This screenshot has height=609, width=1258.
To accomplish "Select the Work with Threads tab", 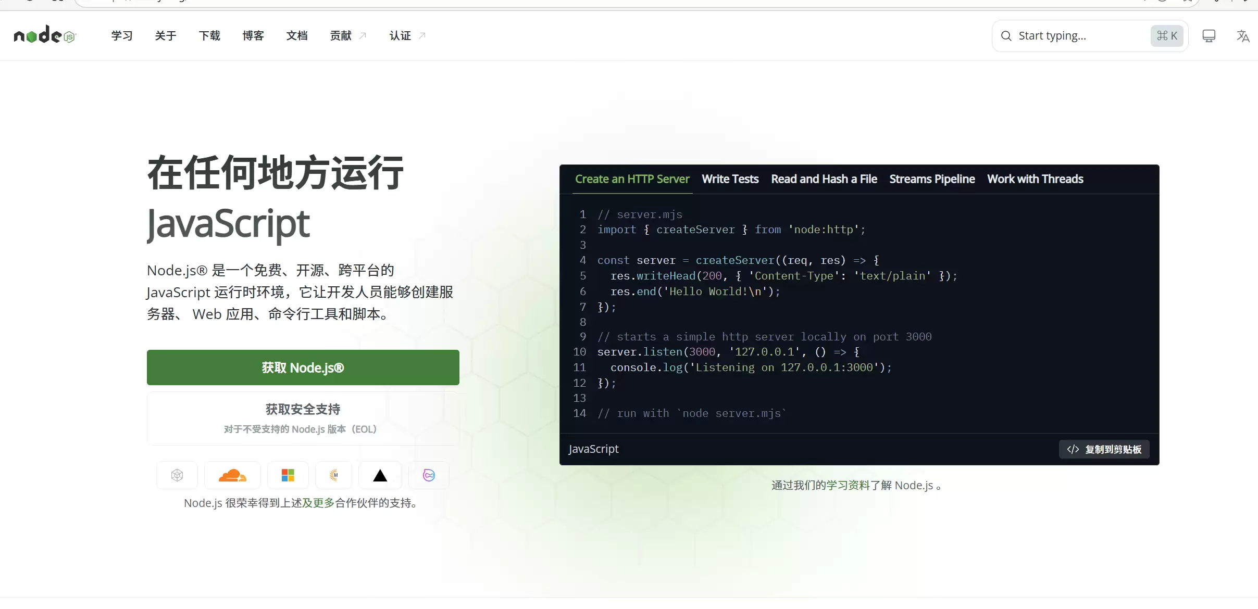I will 1035,179.
